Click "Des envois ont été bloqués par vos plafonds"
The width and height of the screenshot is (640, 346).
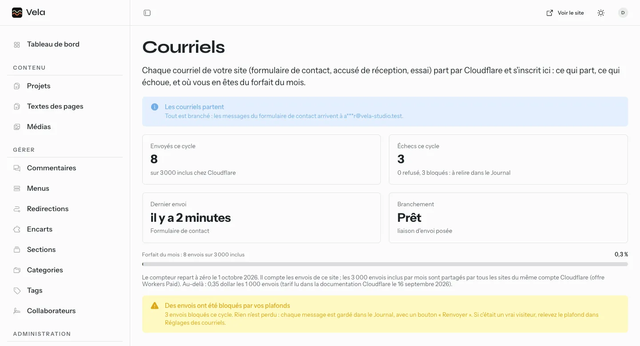(227, 306)
